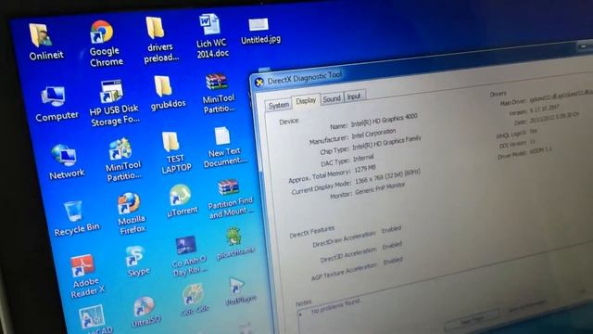Click the 1366 x 768 display mode value
593x334 pixels.
pos(387,176)
